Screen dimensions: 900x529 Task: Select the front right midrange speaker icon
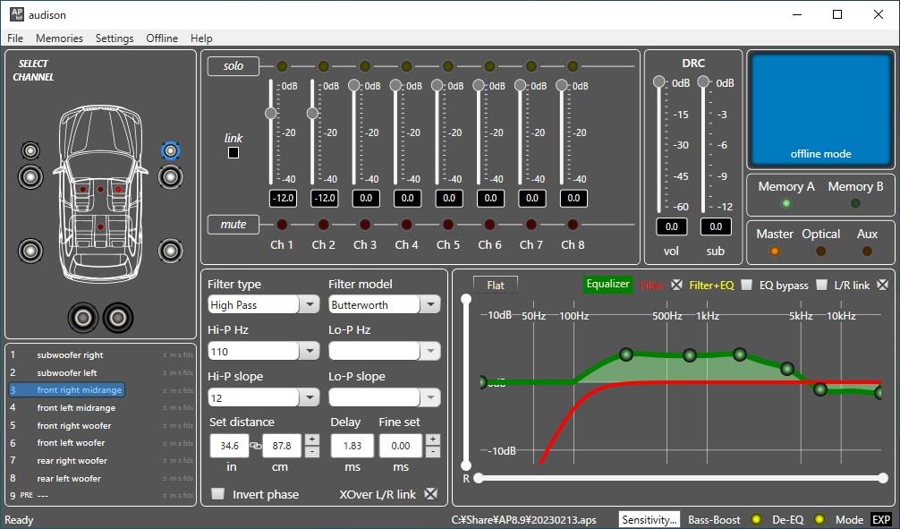click(x=171, y=177)
